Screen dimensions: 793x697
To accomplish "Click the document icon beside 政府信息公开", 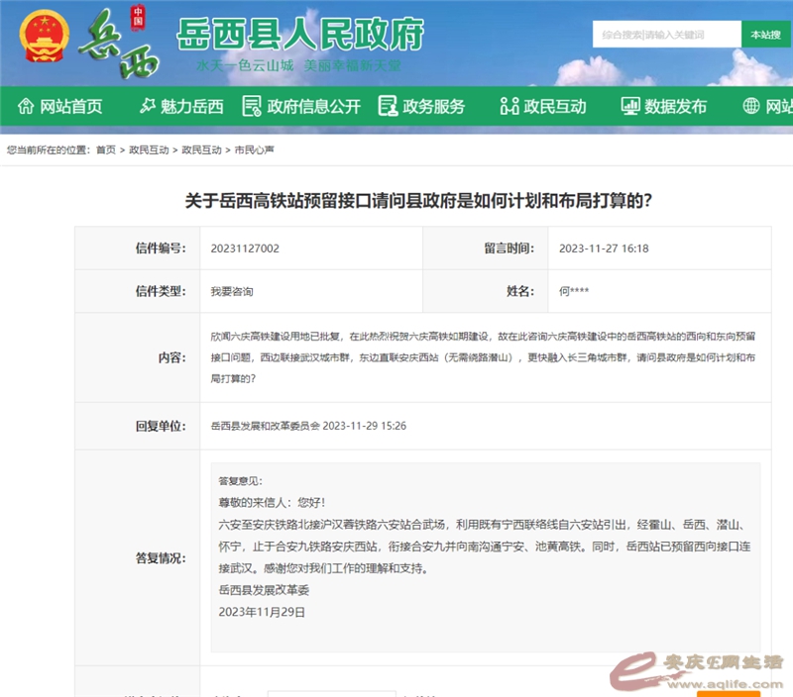I will tap(252, 107).
